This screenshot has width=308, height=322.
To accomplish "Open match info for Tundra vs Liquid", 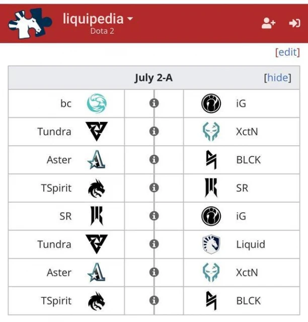I will 154,244.
